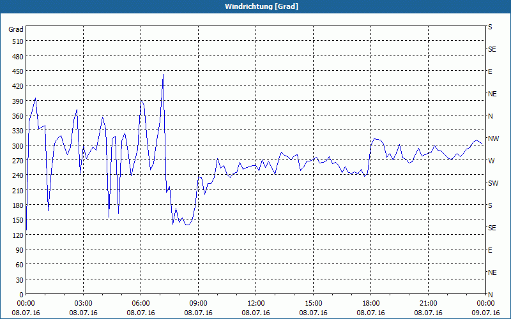Image resolution: width=511 pixels, height=319 pixels.
Task: Select the 06:00 time axis label
Action: [x=141, y=304]
